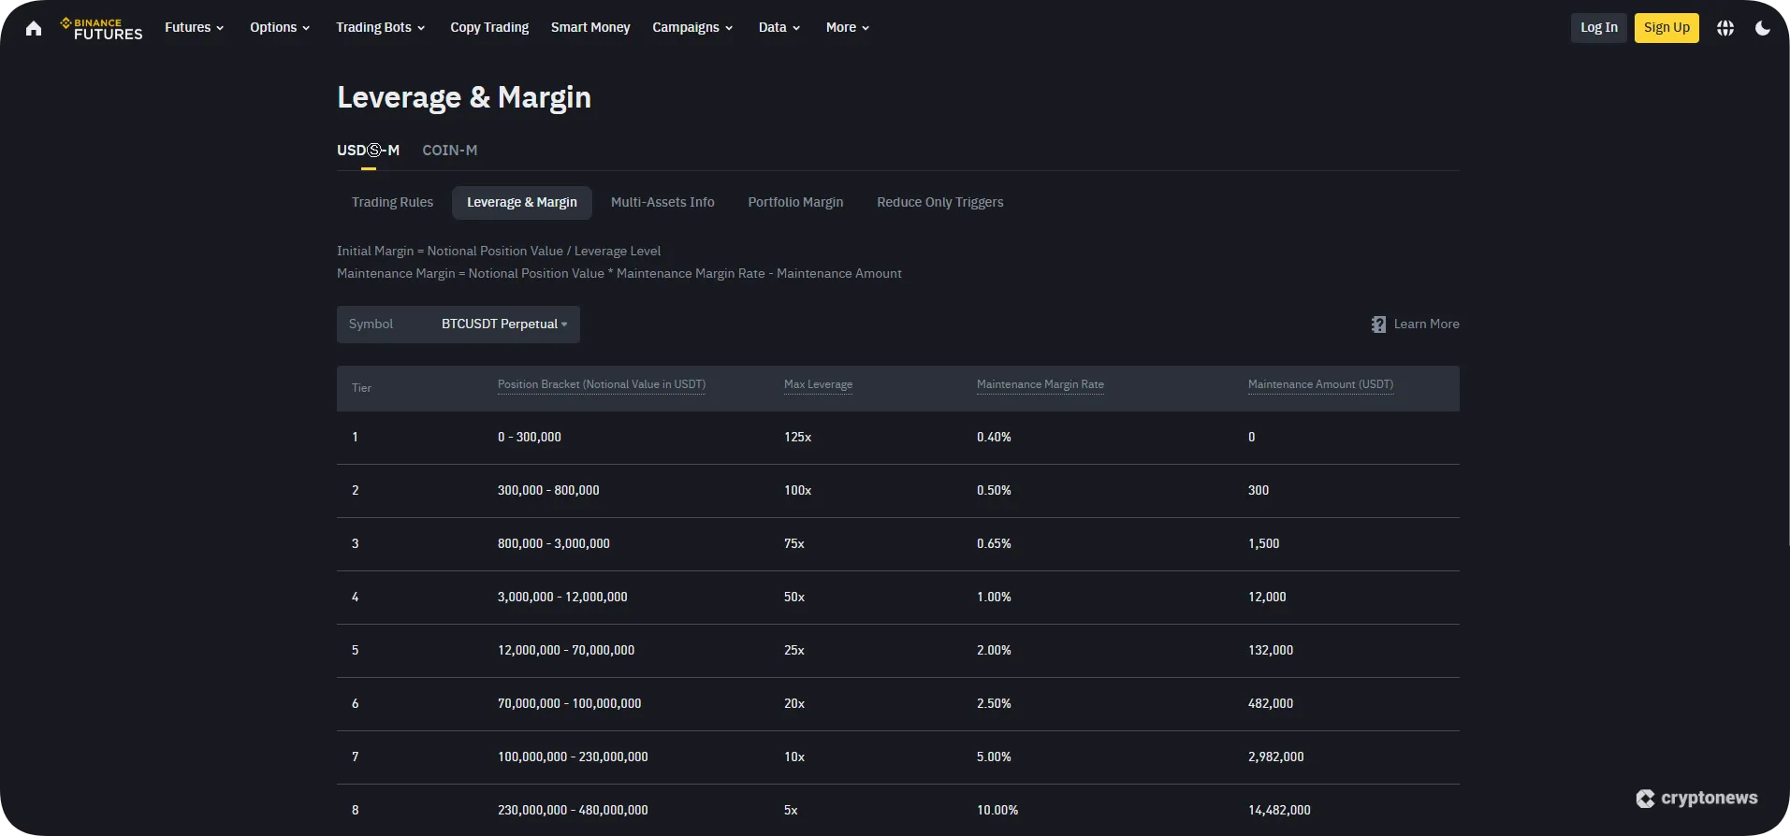Viewport: 1790px width, 836px height.
Task: Click Position Bracket column header
Action: click(602, 384)
